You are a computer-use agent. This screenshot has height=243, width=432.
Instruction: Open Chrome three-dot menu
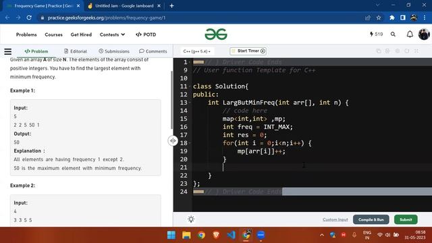click(425, 18)
